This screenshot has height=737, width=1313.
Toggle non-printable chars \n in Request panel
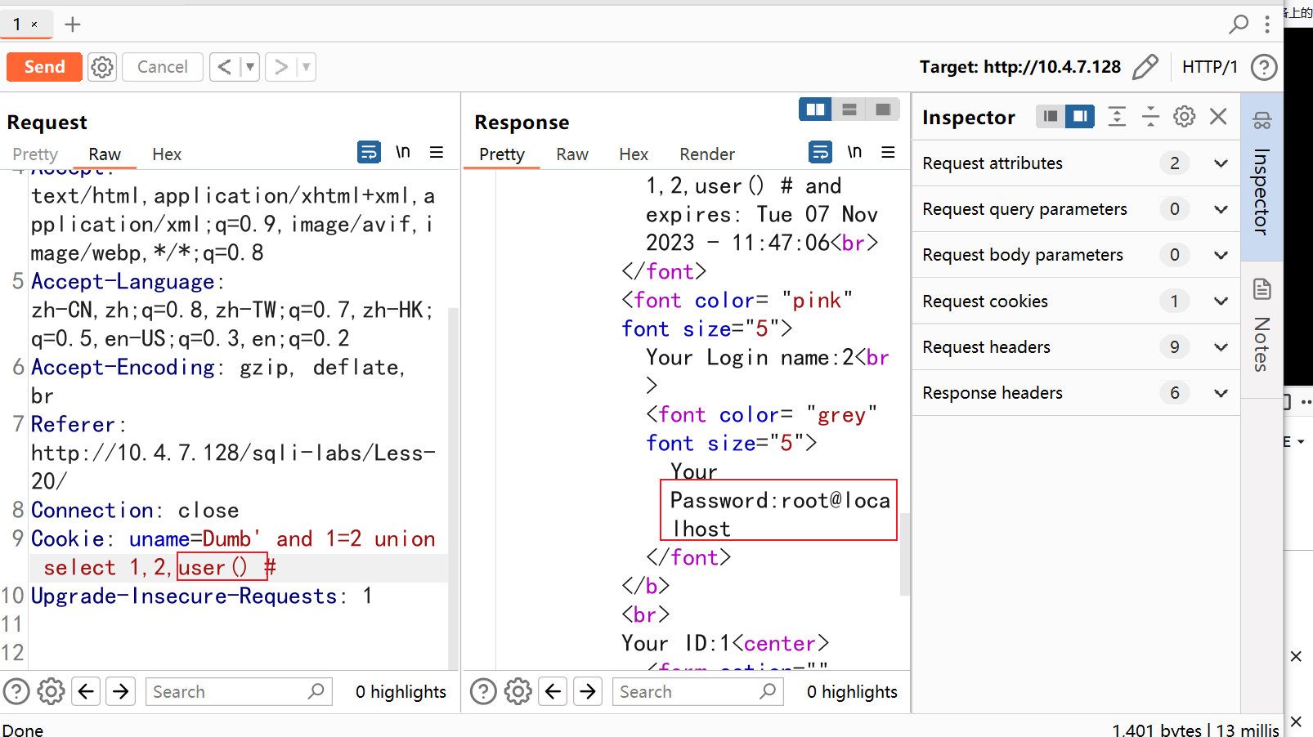403,152
